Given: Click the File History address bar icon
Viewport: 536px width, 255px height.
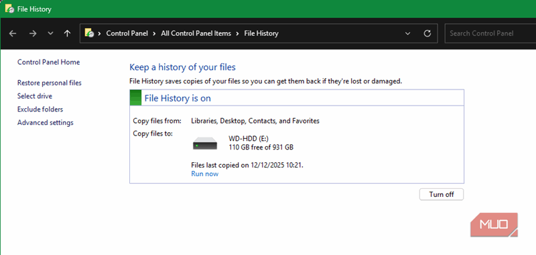Looking at the screenshot, I should tap(89, 33).
